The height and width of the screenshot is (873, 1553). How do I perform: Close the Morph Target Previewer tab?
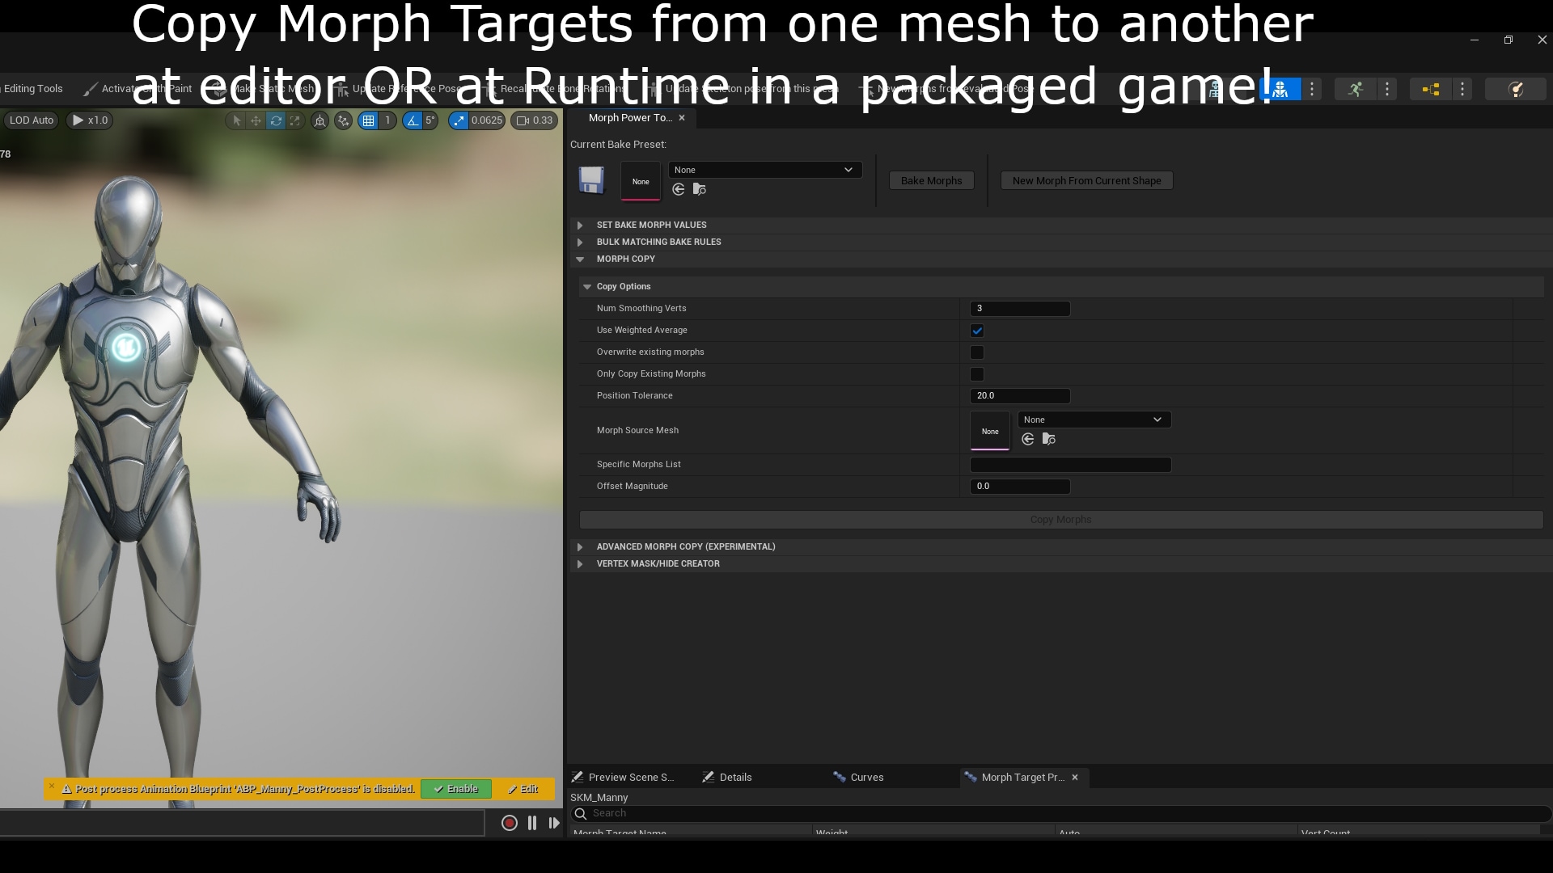click(x=1075, y=778)
